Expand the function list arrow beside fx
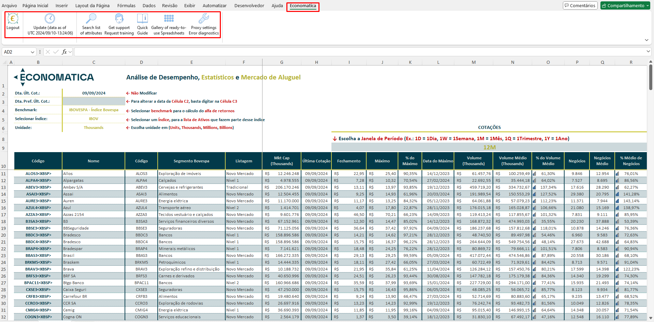 (70, 52)
